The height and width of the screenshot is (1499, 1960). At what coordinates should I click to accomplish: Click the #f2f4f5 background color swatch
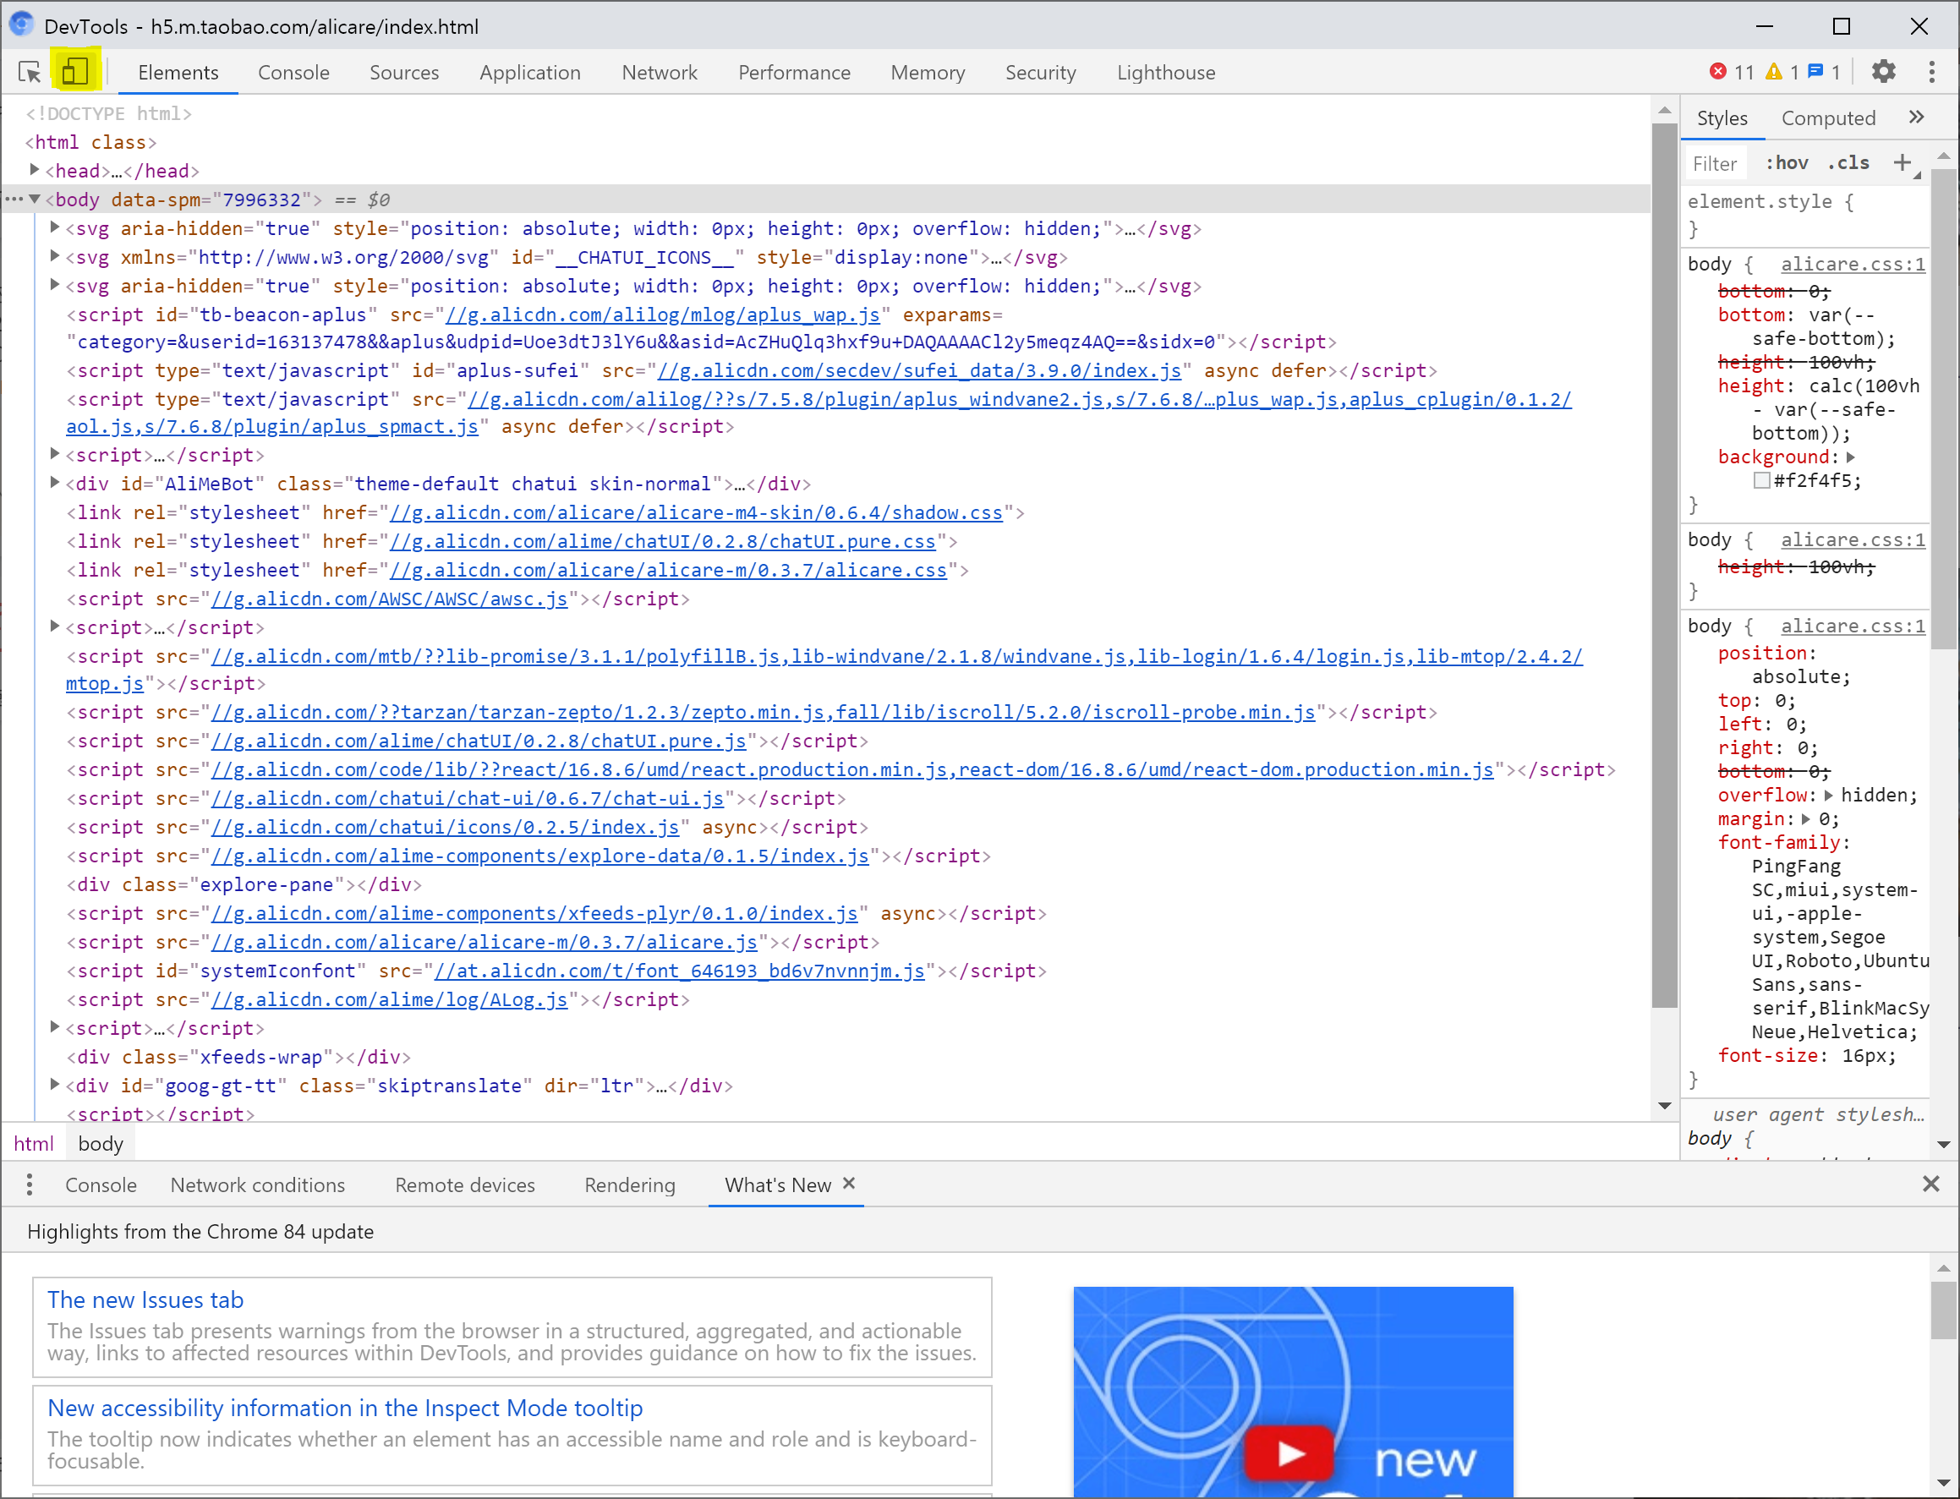[x=1761, y=481]
